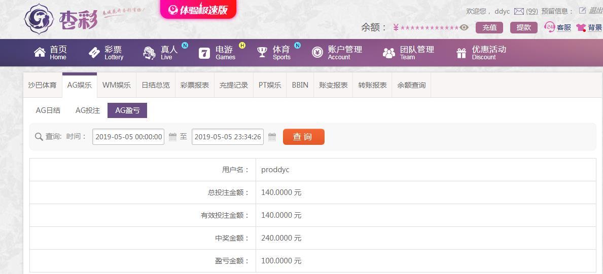
Task: Click the 有效投注金额 value 140.0000 元
Action: pos(281,215)
